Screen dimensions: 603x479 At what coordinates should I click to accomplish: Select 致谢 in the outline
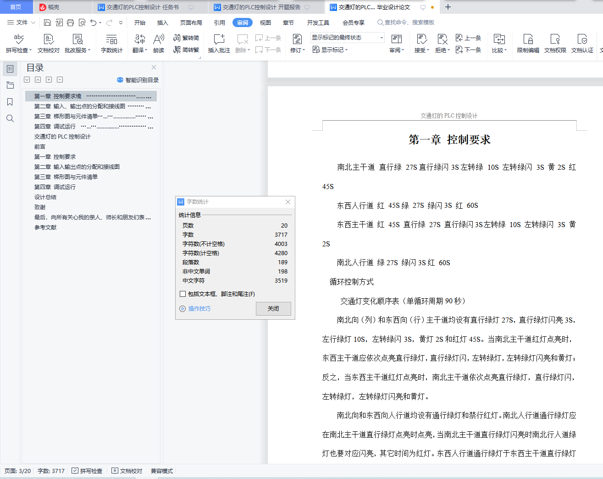tap(40, 207)
